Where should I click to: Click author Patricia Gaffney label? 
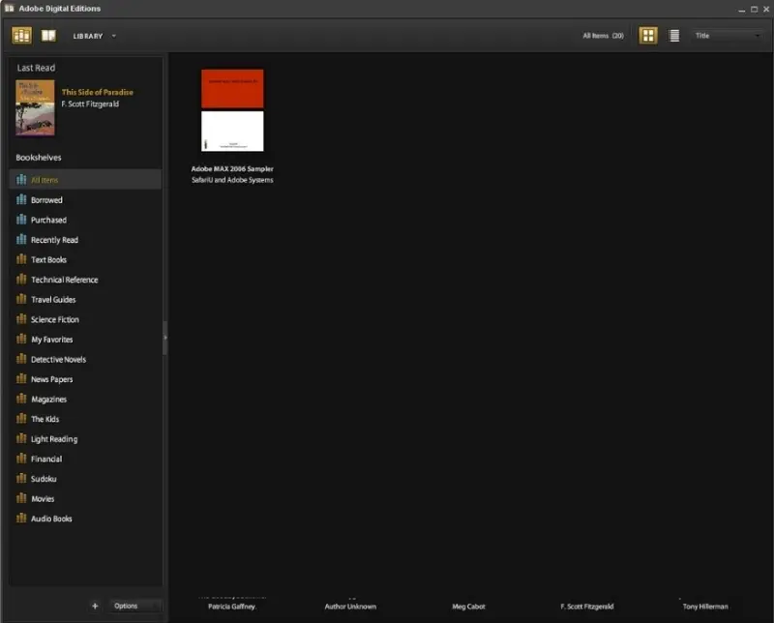pos(232,607)
